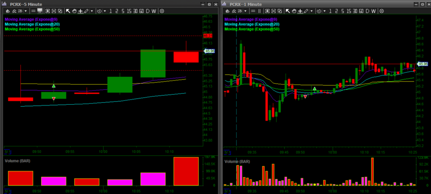Switch 1 Minute chart to Daily interval
Screen dimensions: 431x194
click(368, 11)
